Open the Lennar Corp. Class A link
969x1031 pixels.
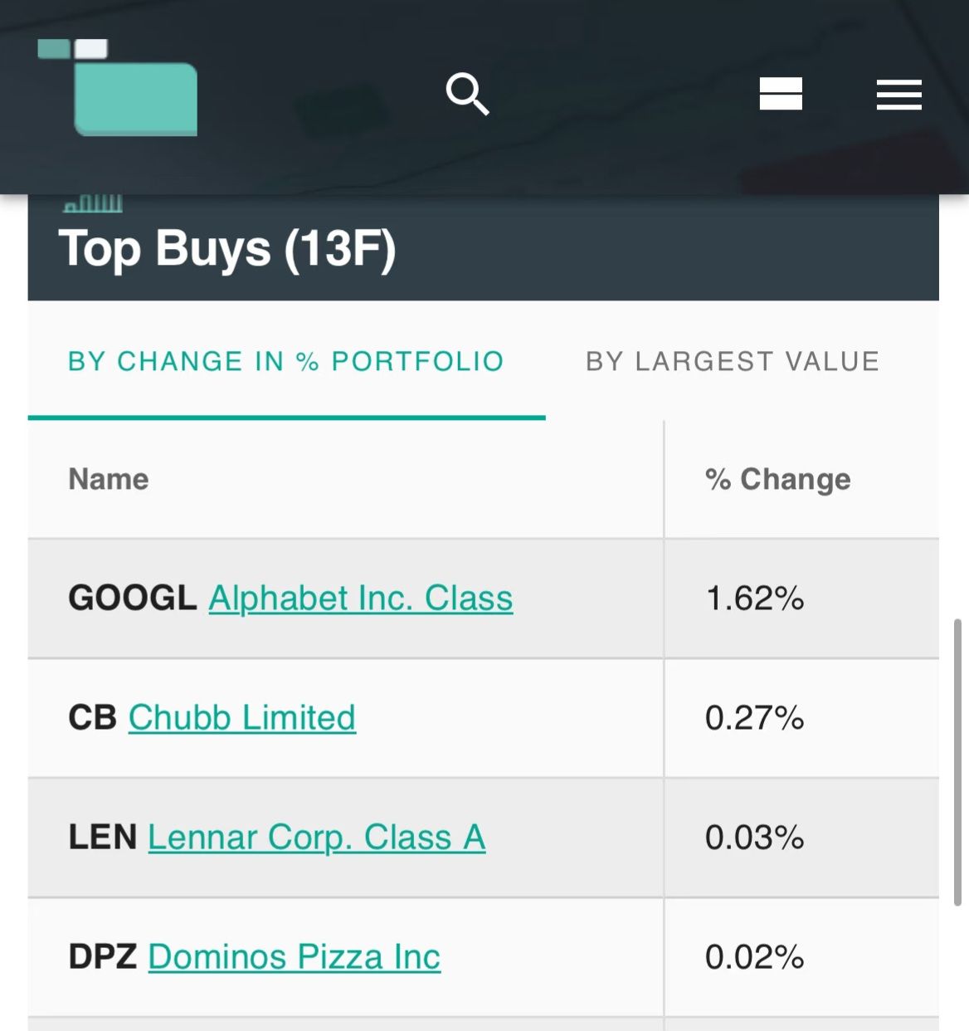[317, 838]
